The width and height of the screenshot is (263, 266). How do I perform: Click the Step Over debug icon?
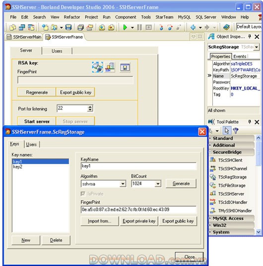(170, 27)
